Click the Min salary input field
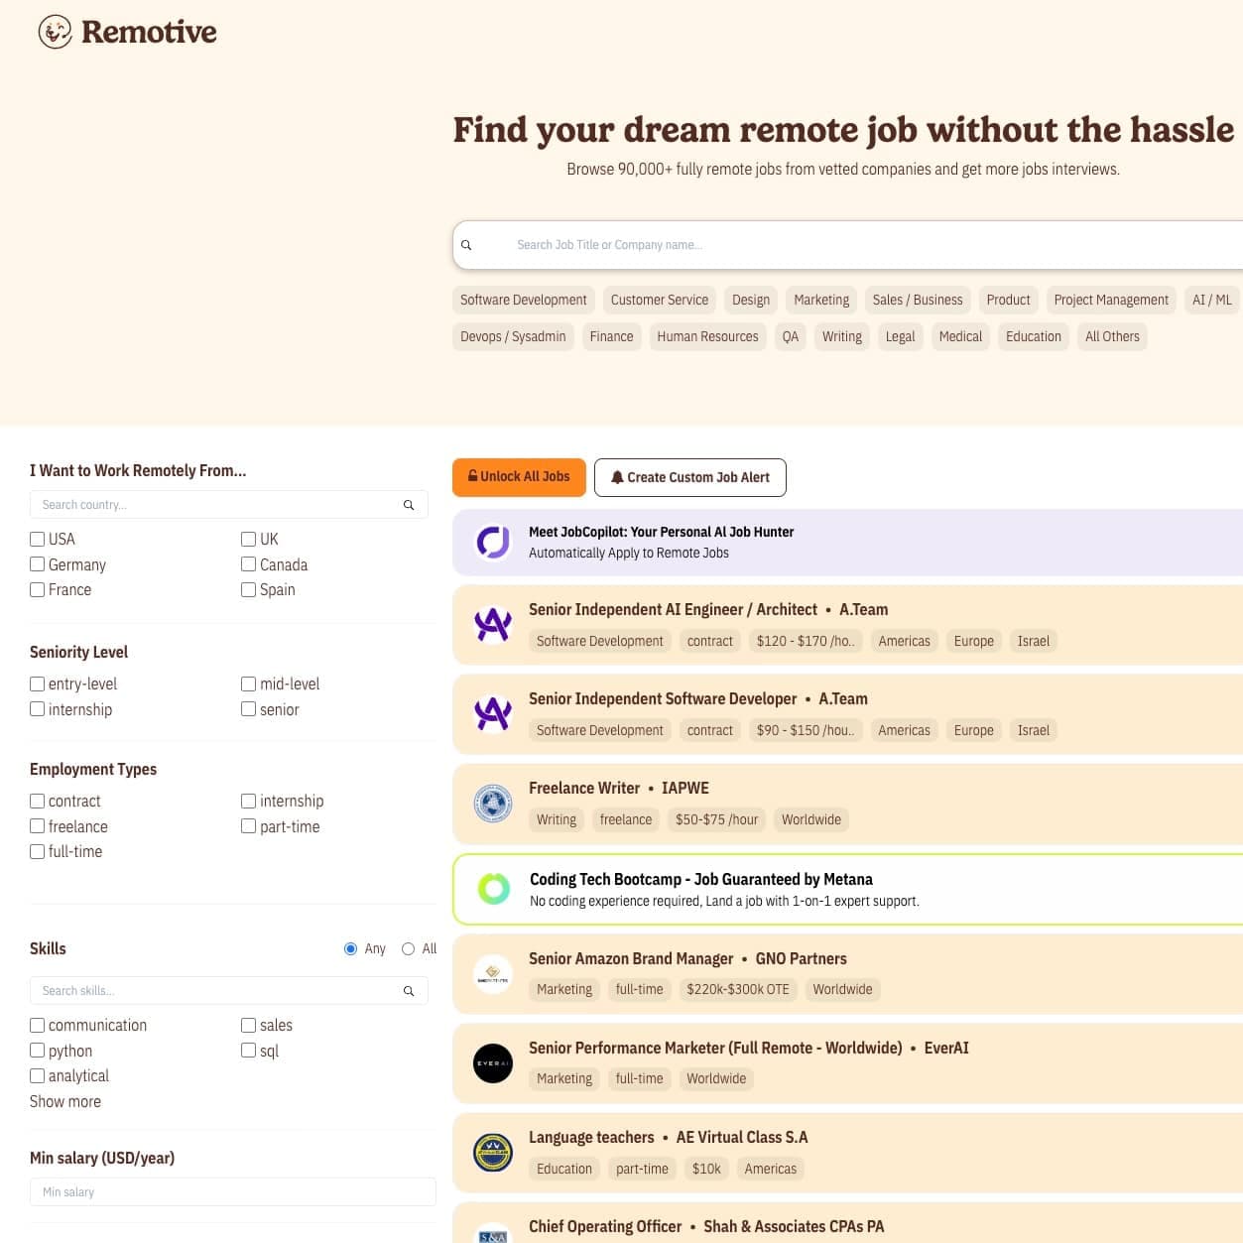Screen dimensions: 1243x1243 point(232,1191)
